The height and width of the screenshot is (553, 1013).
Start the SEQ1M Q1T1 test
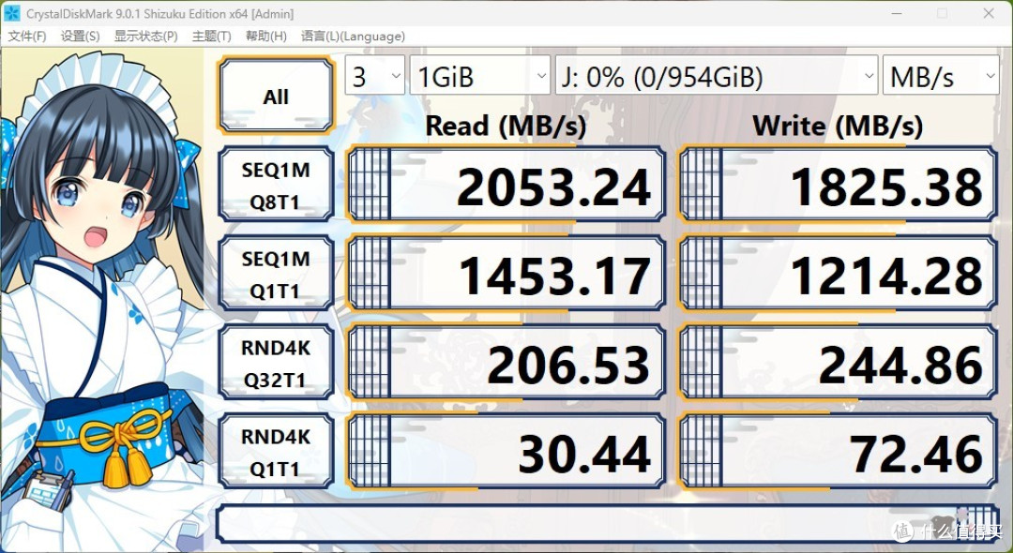coord(276,275)
